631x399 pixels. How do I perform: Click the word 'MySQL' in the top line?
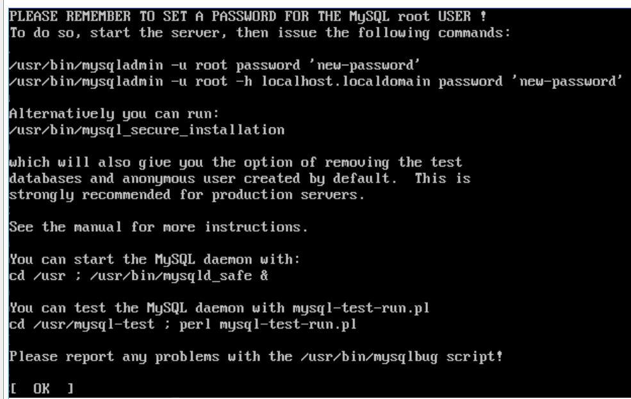(x=369, y=17)
